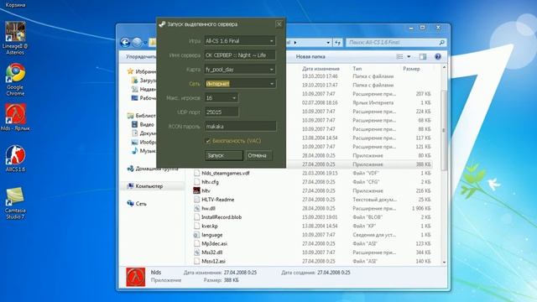Click the change view icon in Explorer toolbar
537x302 pixels.
[399, 57]
